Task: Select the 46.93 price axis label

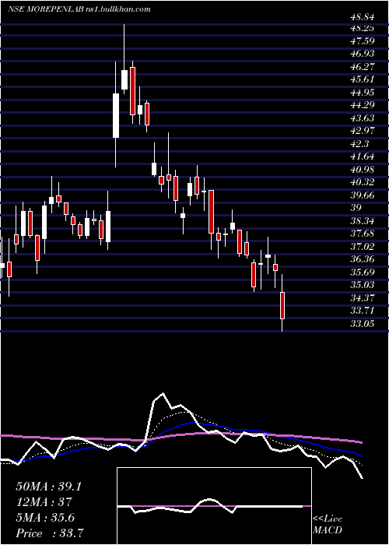Action: click(361, 54)
